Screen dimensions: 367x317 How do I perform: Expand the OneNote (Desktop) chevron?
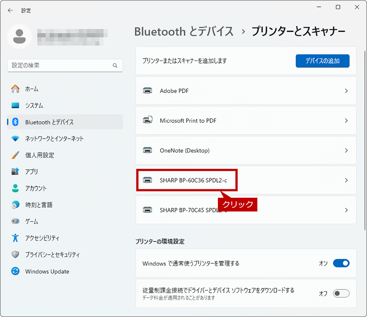click(346, 150)
